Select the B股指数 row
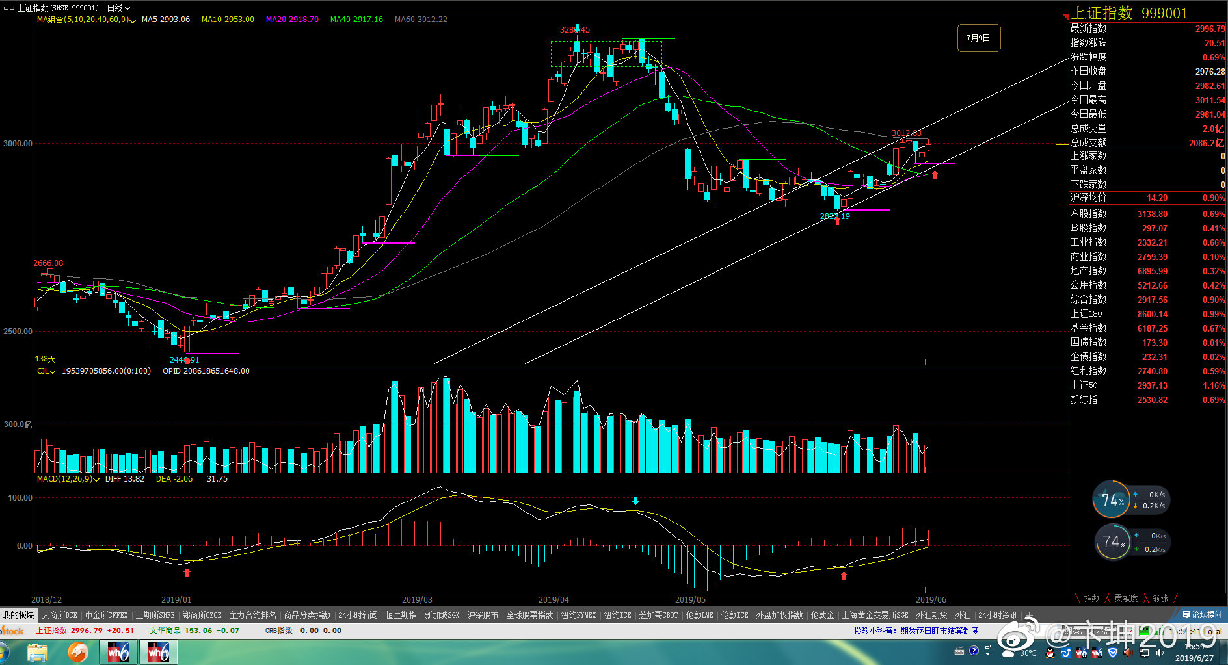This screenshot has width=1228, height=665. click(x=1147, y=228)
